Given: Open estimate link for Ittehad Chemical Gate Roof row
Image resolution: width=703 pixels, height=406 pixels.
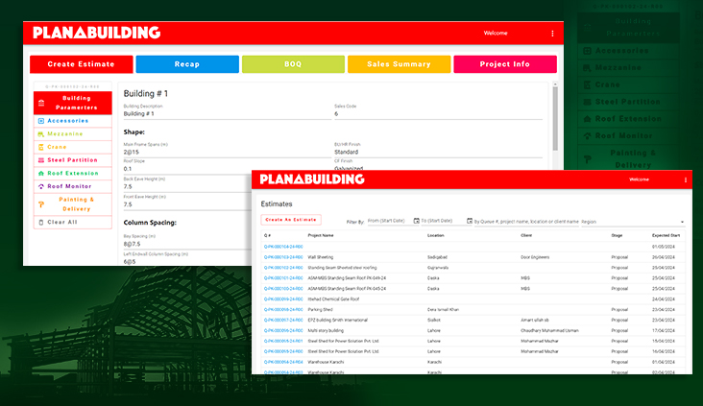Looking at the screenshot, I should [283, 299].
